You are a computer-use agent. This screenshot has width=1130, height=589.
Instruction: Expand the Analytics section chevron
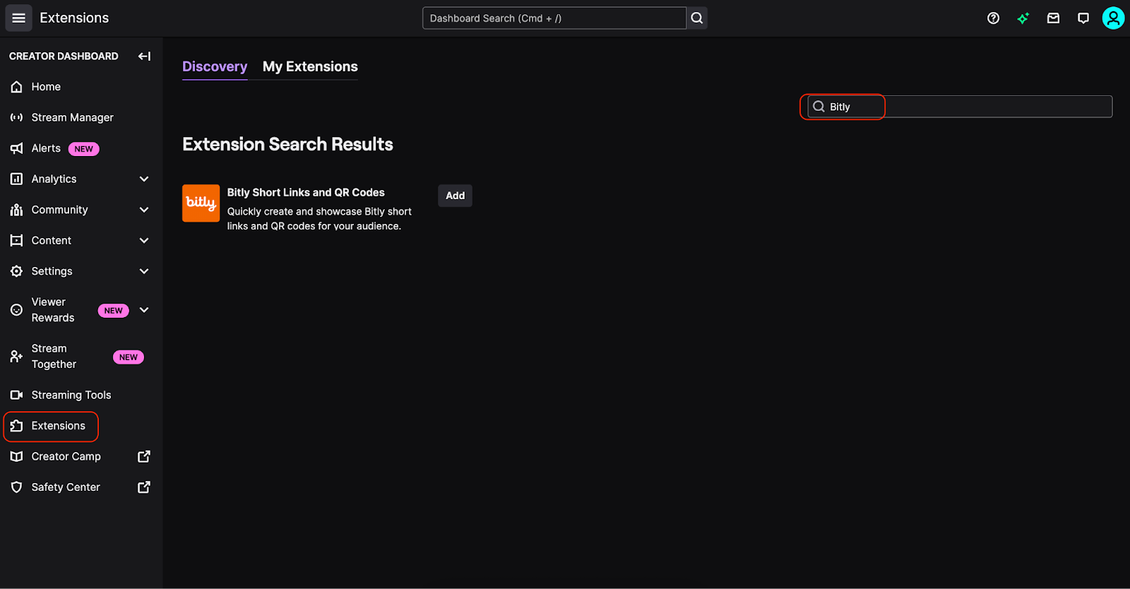click(144, 179)
